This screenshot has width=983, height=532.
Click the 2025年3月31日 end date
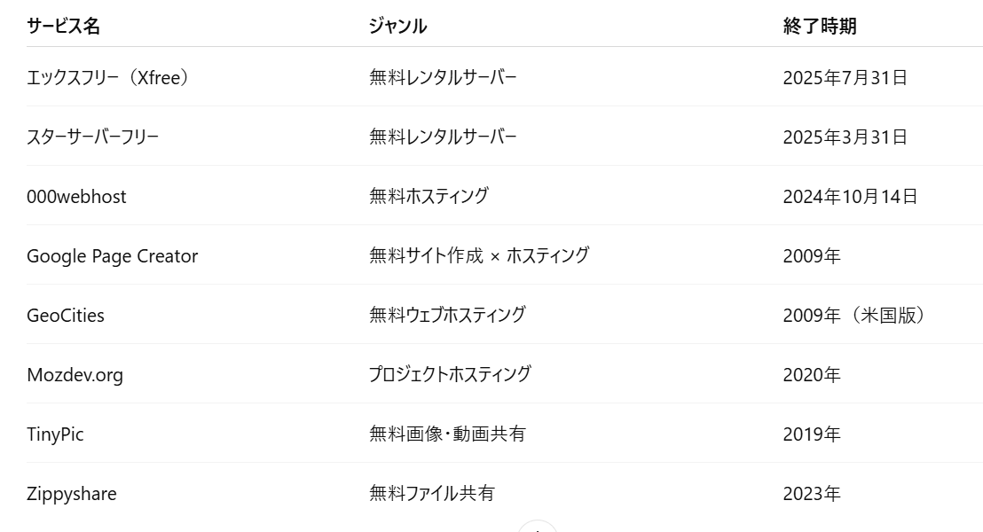[845, 137]
